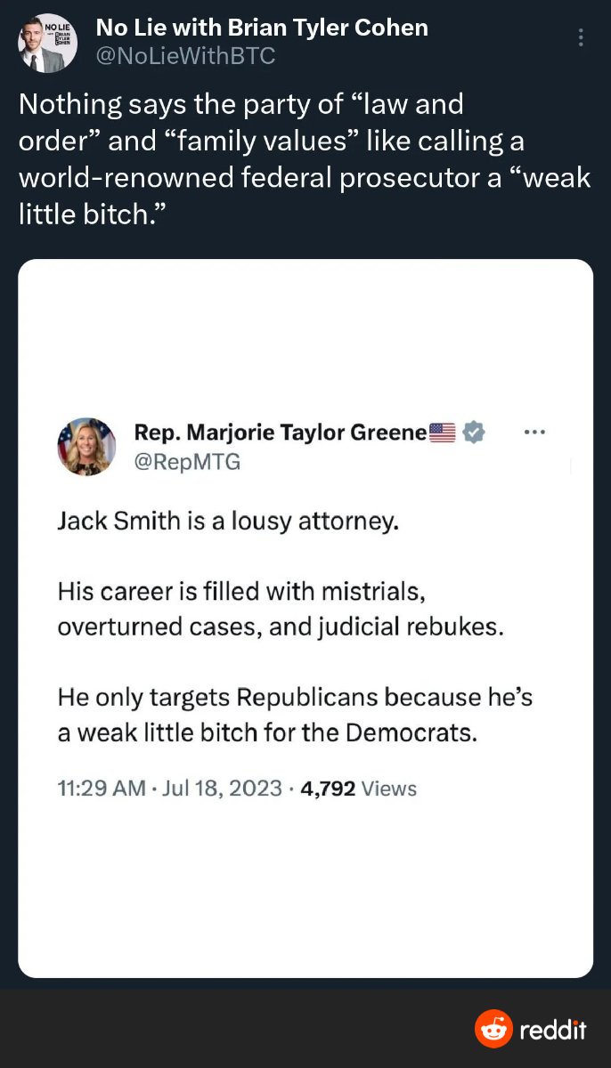The height and width of the screenshot is (1068, 611).
Task: Click the 4,792 Views count
Action: (x=358, y=788)
